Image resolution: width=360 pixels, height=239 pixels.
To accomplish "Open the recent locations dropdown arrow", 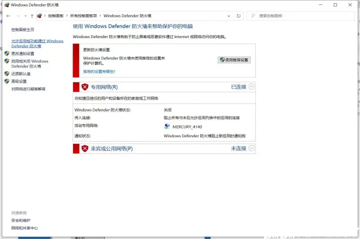I will (26, 16).
